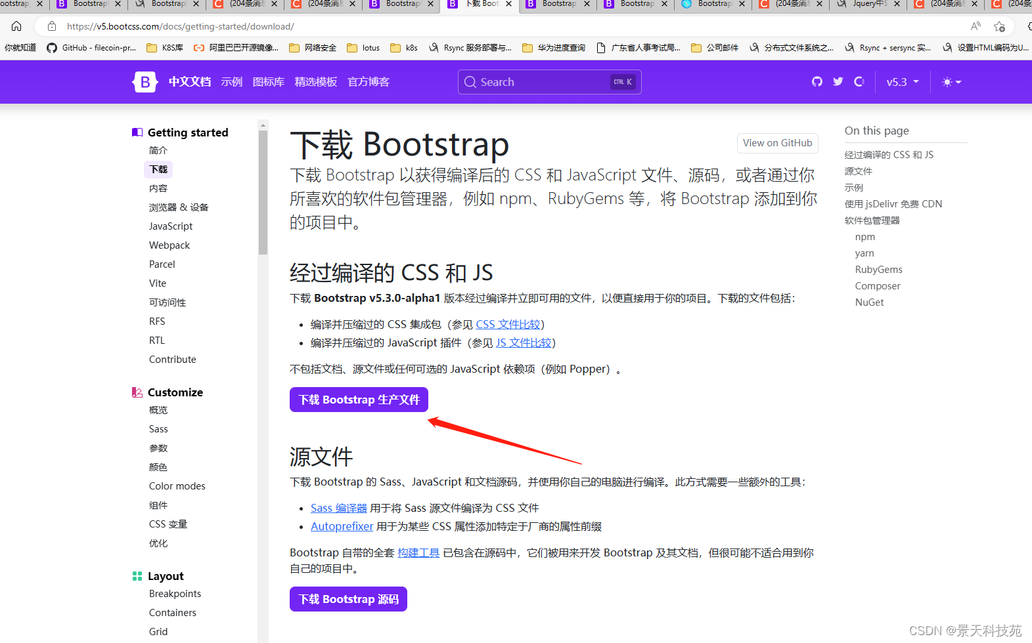Open the 构建工具 link
The image size is (1032, 643).
point(418,552)
